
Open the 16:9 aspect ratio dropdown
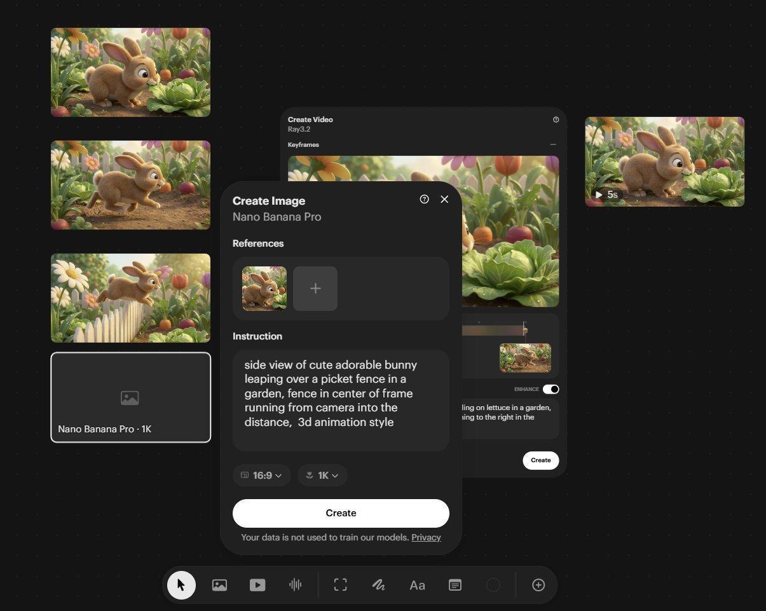click(x=262, y=476)
